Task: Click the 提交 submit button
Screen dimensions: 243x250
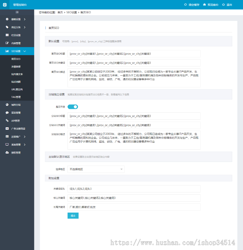Action: pyautogui.click(x=73, y=216)
